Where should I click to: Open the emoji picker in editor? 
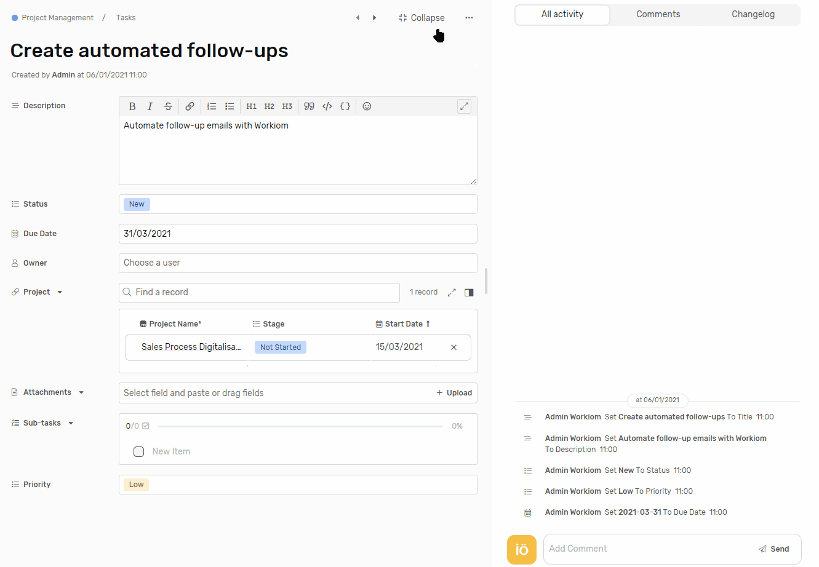tap(367, 106)
